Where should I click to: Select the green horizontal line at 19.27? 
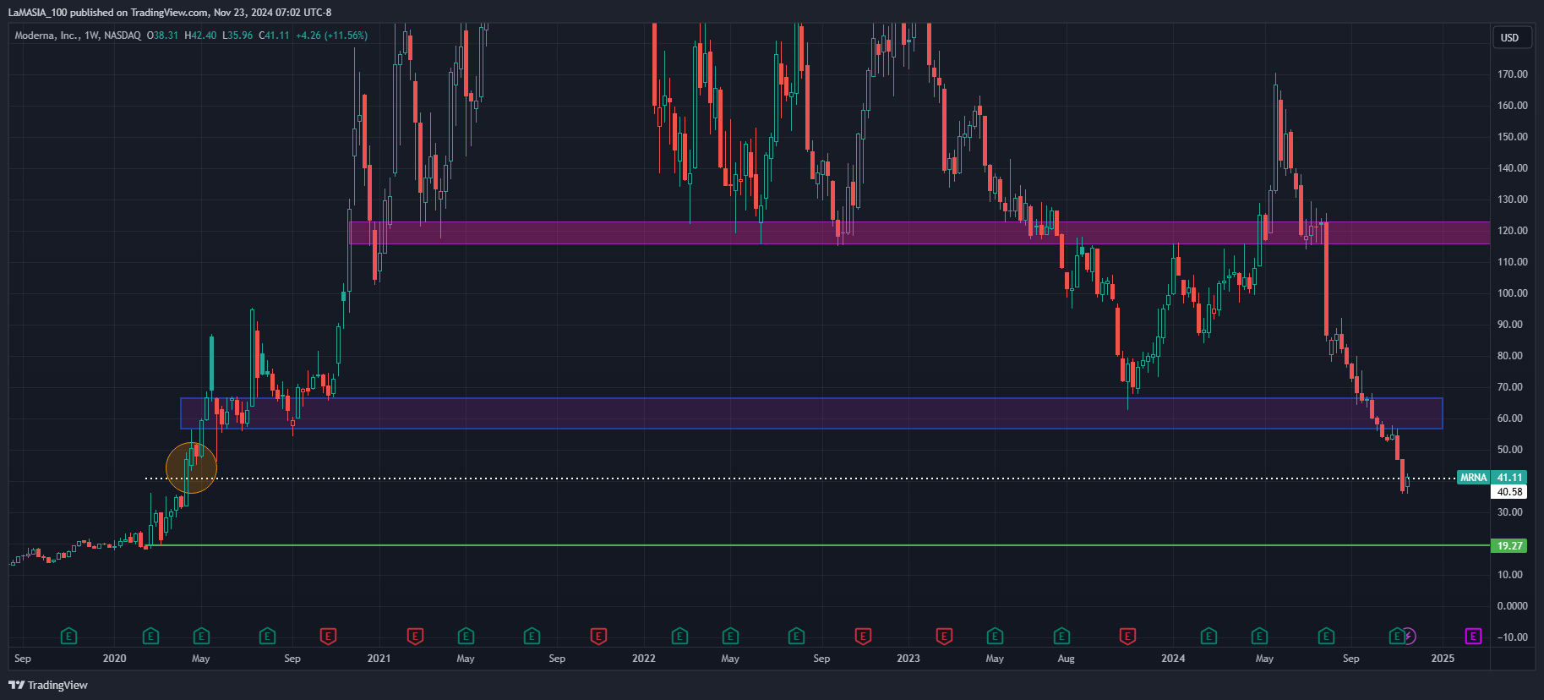820,545
